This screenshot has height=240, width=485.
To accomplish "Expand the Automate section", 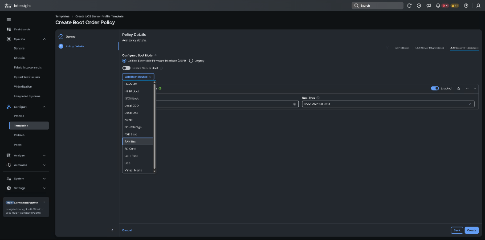I will click(x=44, y=165).
